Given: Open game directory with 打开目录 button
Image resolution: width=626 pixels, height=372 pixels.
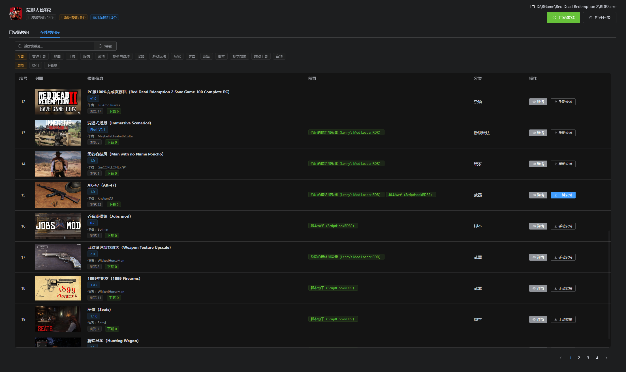Looking at the screenshot, I should click(599, 18).
